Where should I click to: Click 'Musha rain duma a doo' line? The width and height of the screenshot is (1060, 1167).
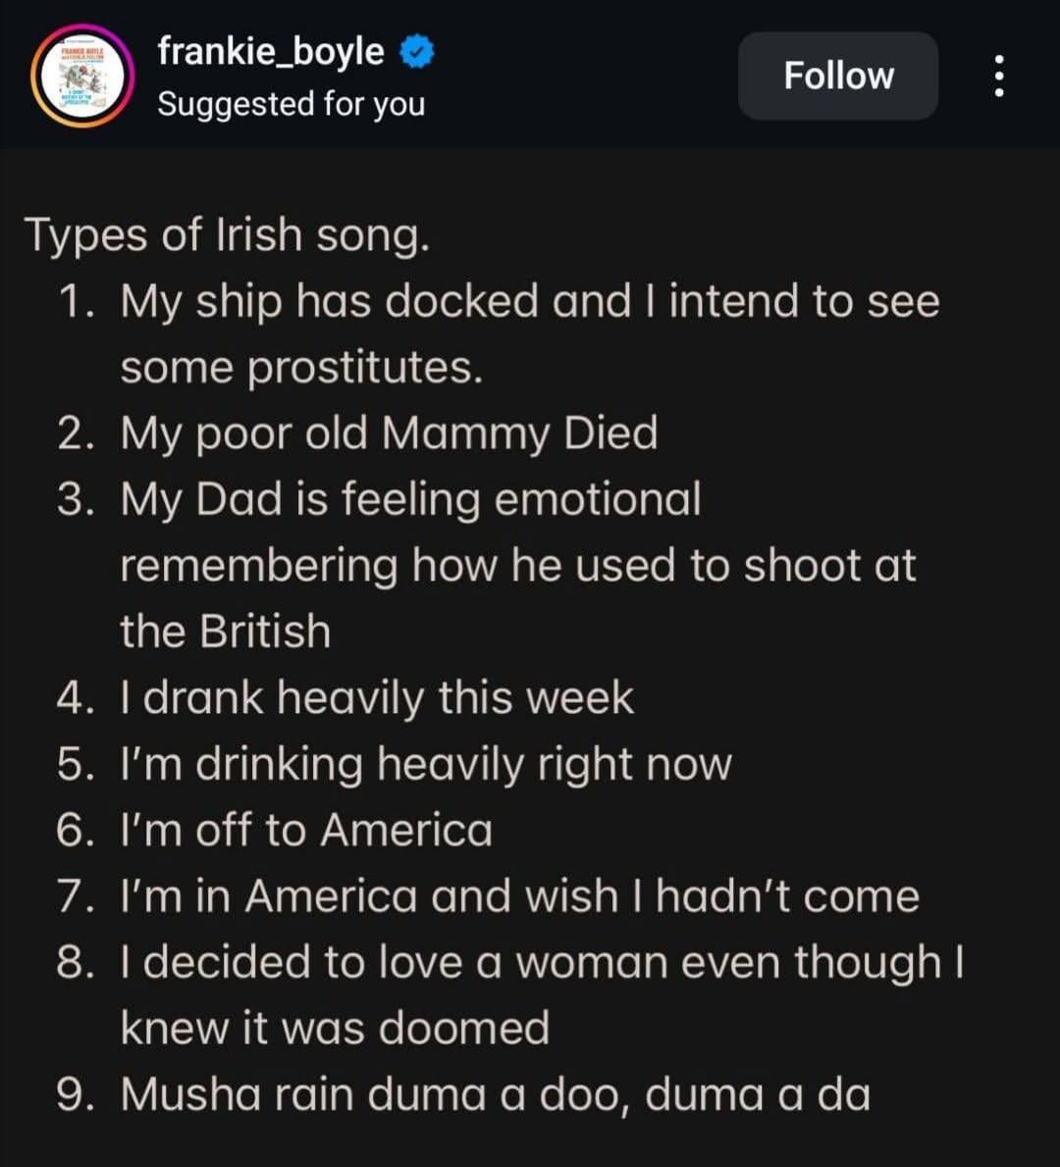point(496,1094)
